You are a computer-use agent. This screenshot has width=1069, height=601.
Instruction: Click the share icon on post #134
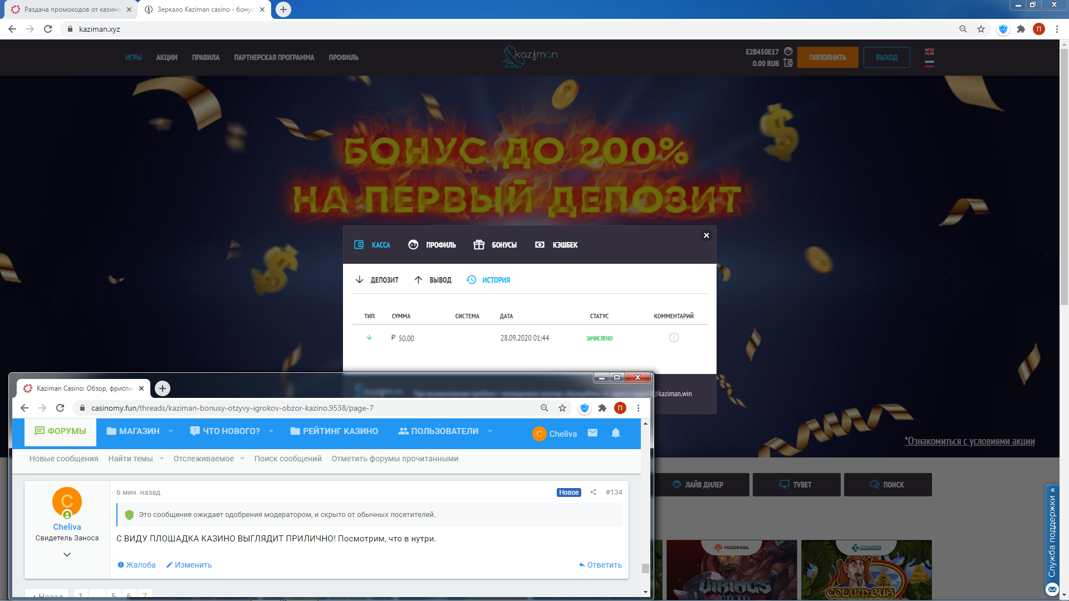594,492
